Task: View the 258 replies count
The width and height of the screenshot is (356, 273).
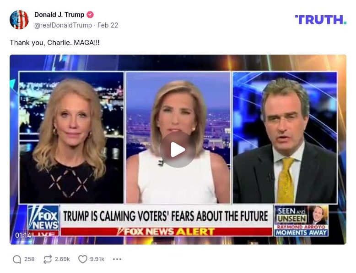Action: click(x=29, y=259)
